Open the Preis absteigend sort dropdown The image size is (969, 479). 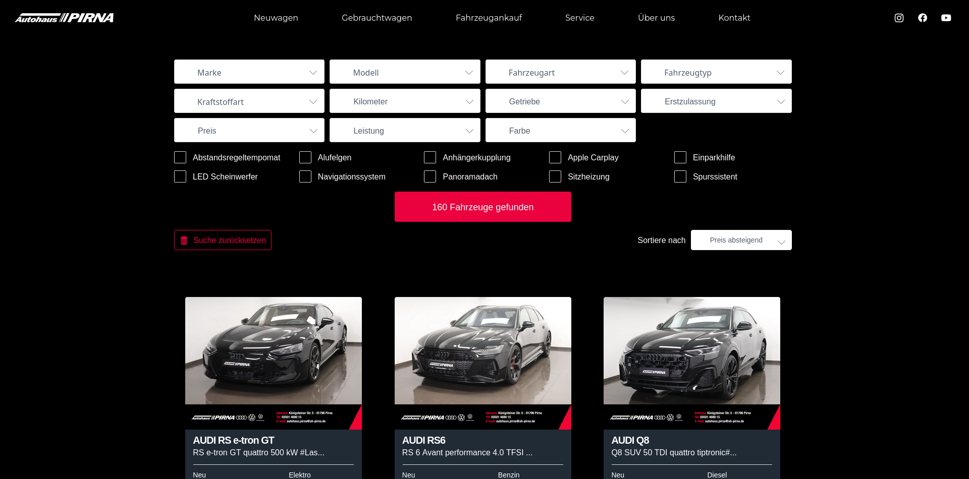[741, 241]
